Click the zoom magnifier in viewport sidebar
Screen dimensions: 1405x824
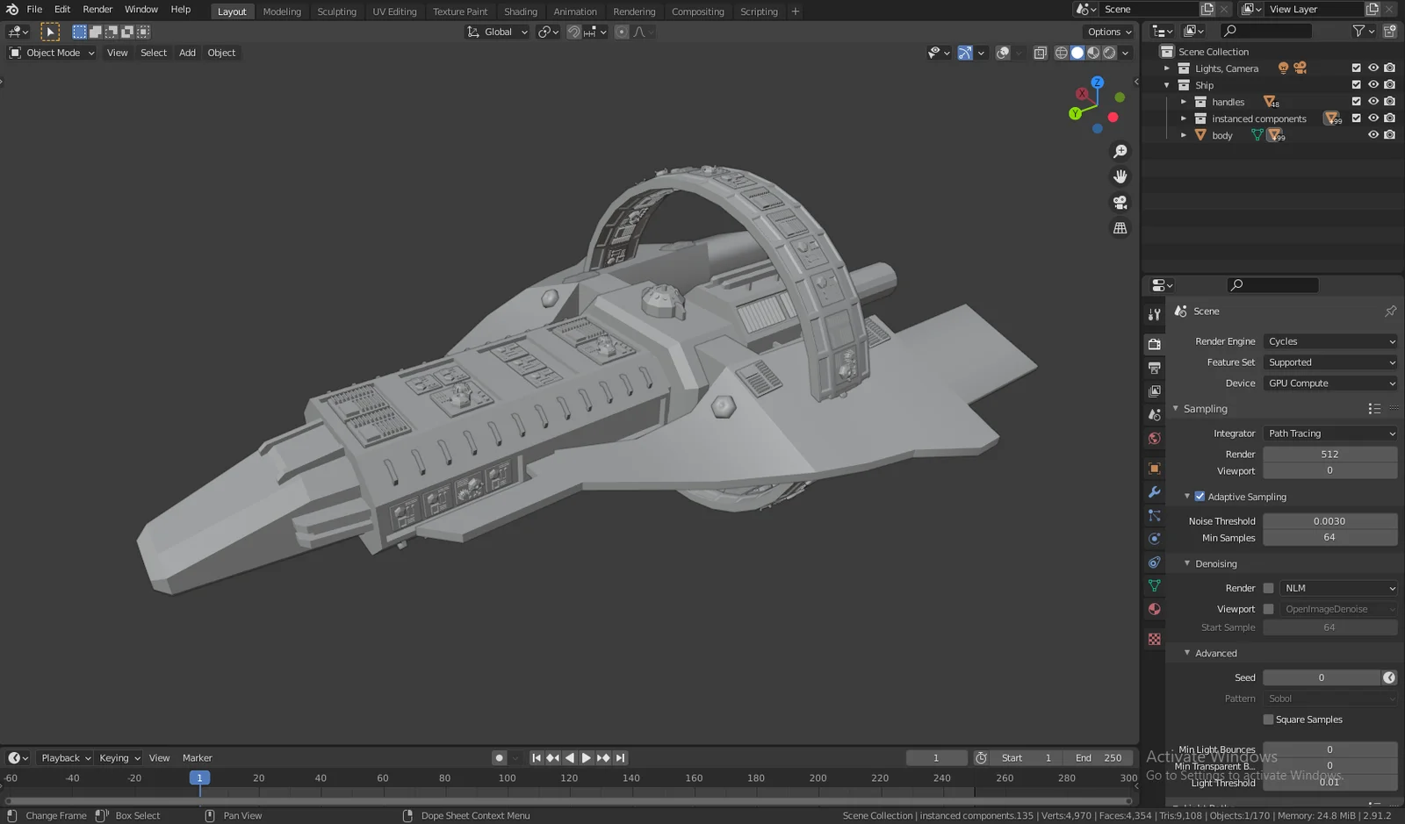click(x=1120, y=150)
